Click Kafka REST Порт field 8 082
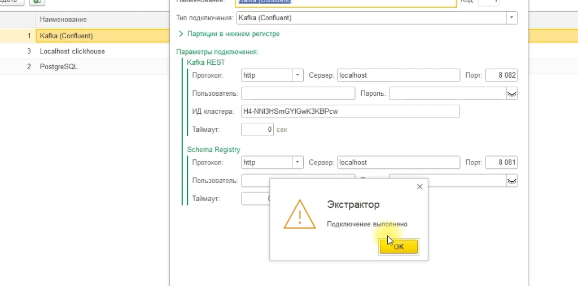Viewport: 578px width, 286px height. coord(501,75)
